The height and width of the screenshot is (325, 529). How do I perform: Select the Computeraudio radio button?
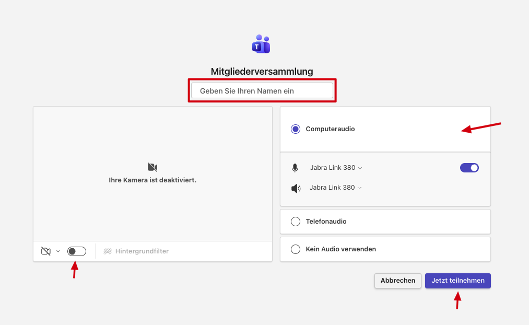point(296,129)
